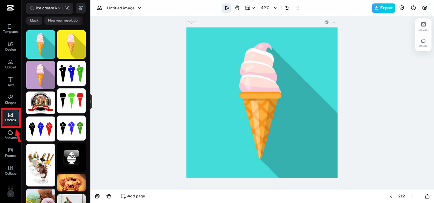The image size is (434, 203).
Task: Undo the last action
Action: click(x=287, y=8)
